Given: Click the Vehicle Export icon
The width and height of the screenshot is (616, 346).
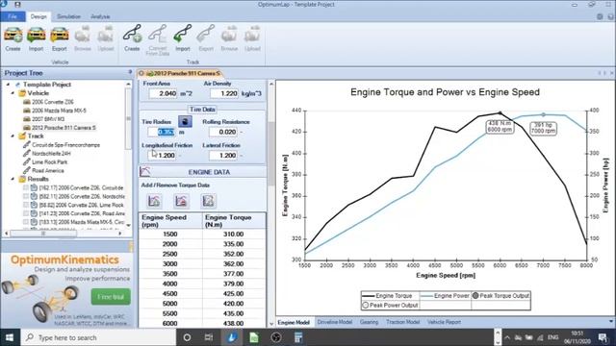Looking at the screenshot, I should point(60,36).
